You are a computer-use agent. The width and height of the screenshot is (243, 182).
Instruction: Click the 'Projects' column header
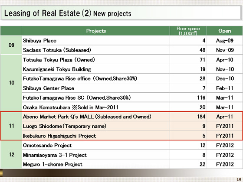[96, 31]
